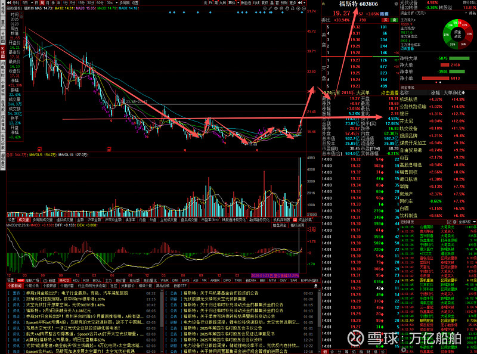Select the red pagination dot under 净小单
The width and height of the screenshot is (477, 354).
pyautogui.click(x=436, y=82)
